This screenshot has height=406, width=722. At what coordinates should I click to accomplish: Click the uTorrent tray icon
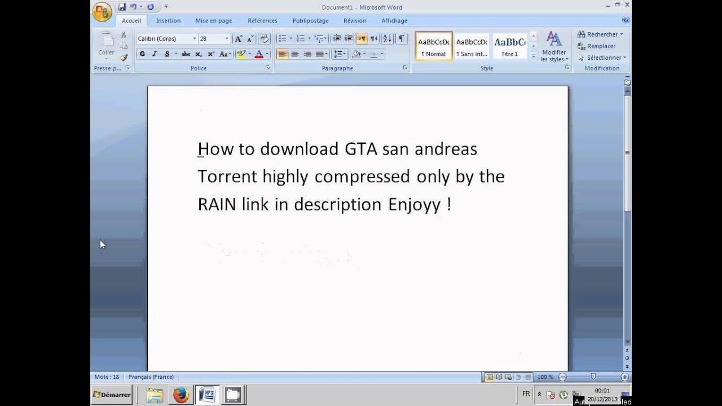(x=563, y=395)
